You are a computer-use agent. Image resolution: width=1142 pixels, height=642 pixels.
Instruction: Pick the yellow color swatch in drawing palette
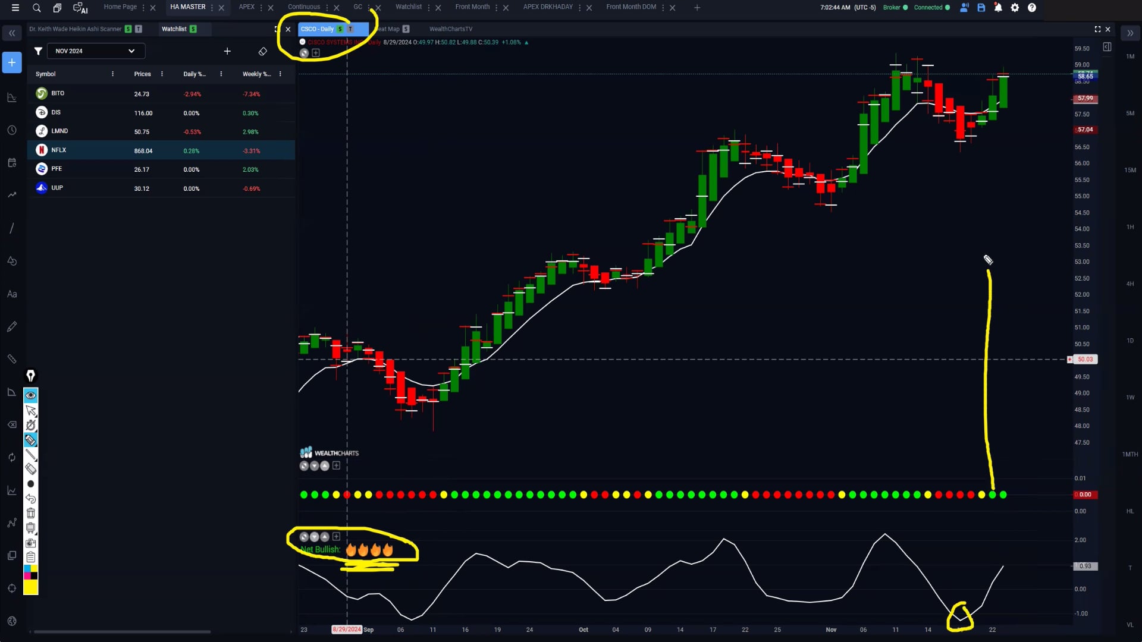click(31, 587)
